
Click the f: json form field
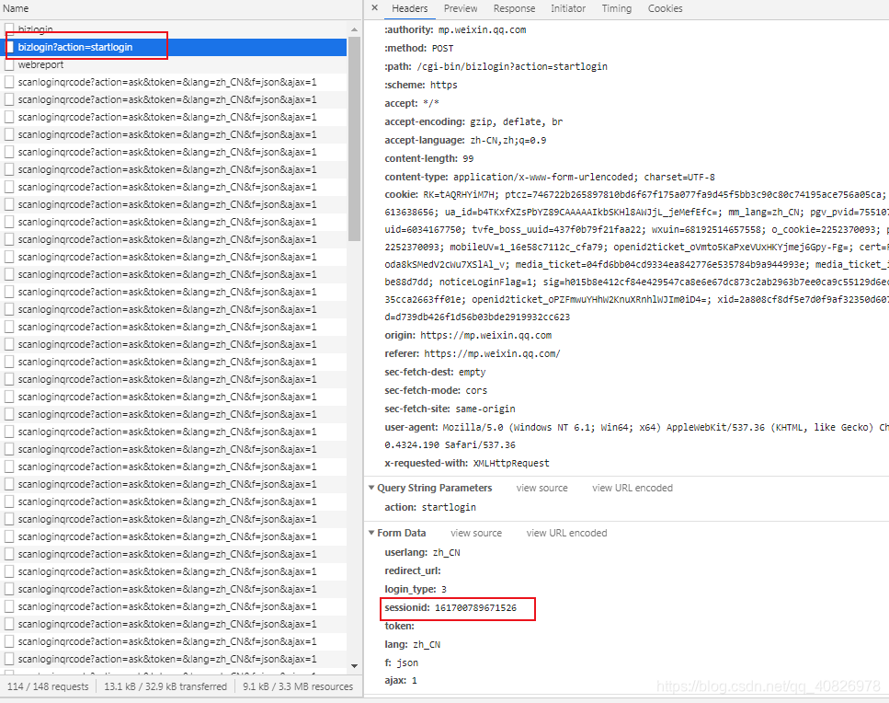point(401,663)
